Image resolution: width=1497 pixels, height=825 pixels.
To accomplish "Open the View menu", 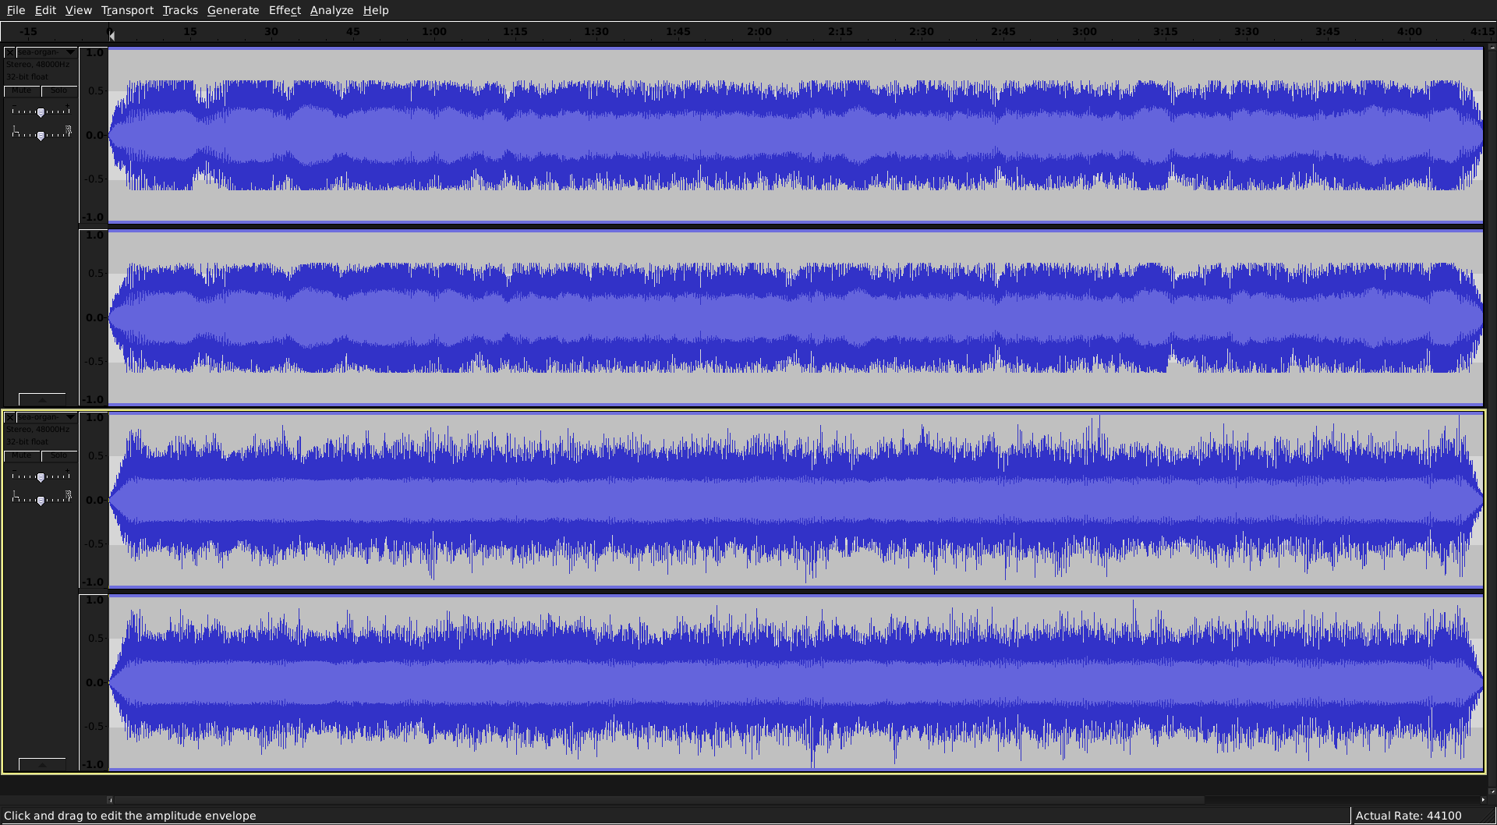I will point(78,10).
